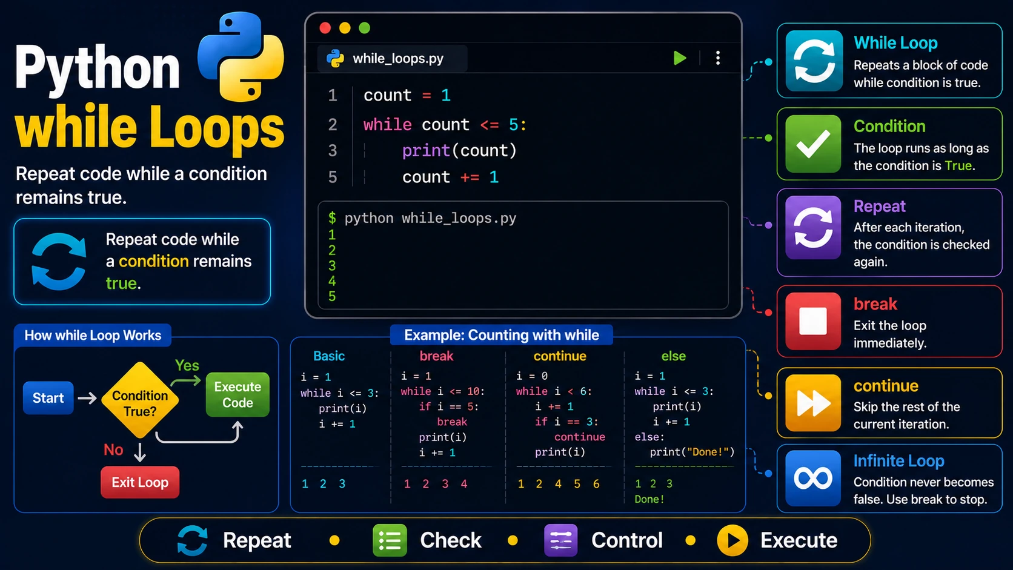Click the red close window dot
This screenshot has height=570, width=1013.
pyautogui.click(x=325, y=28)
